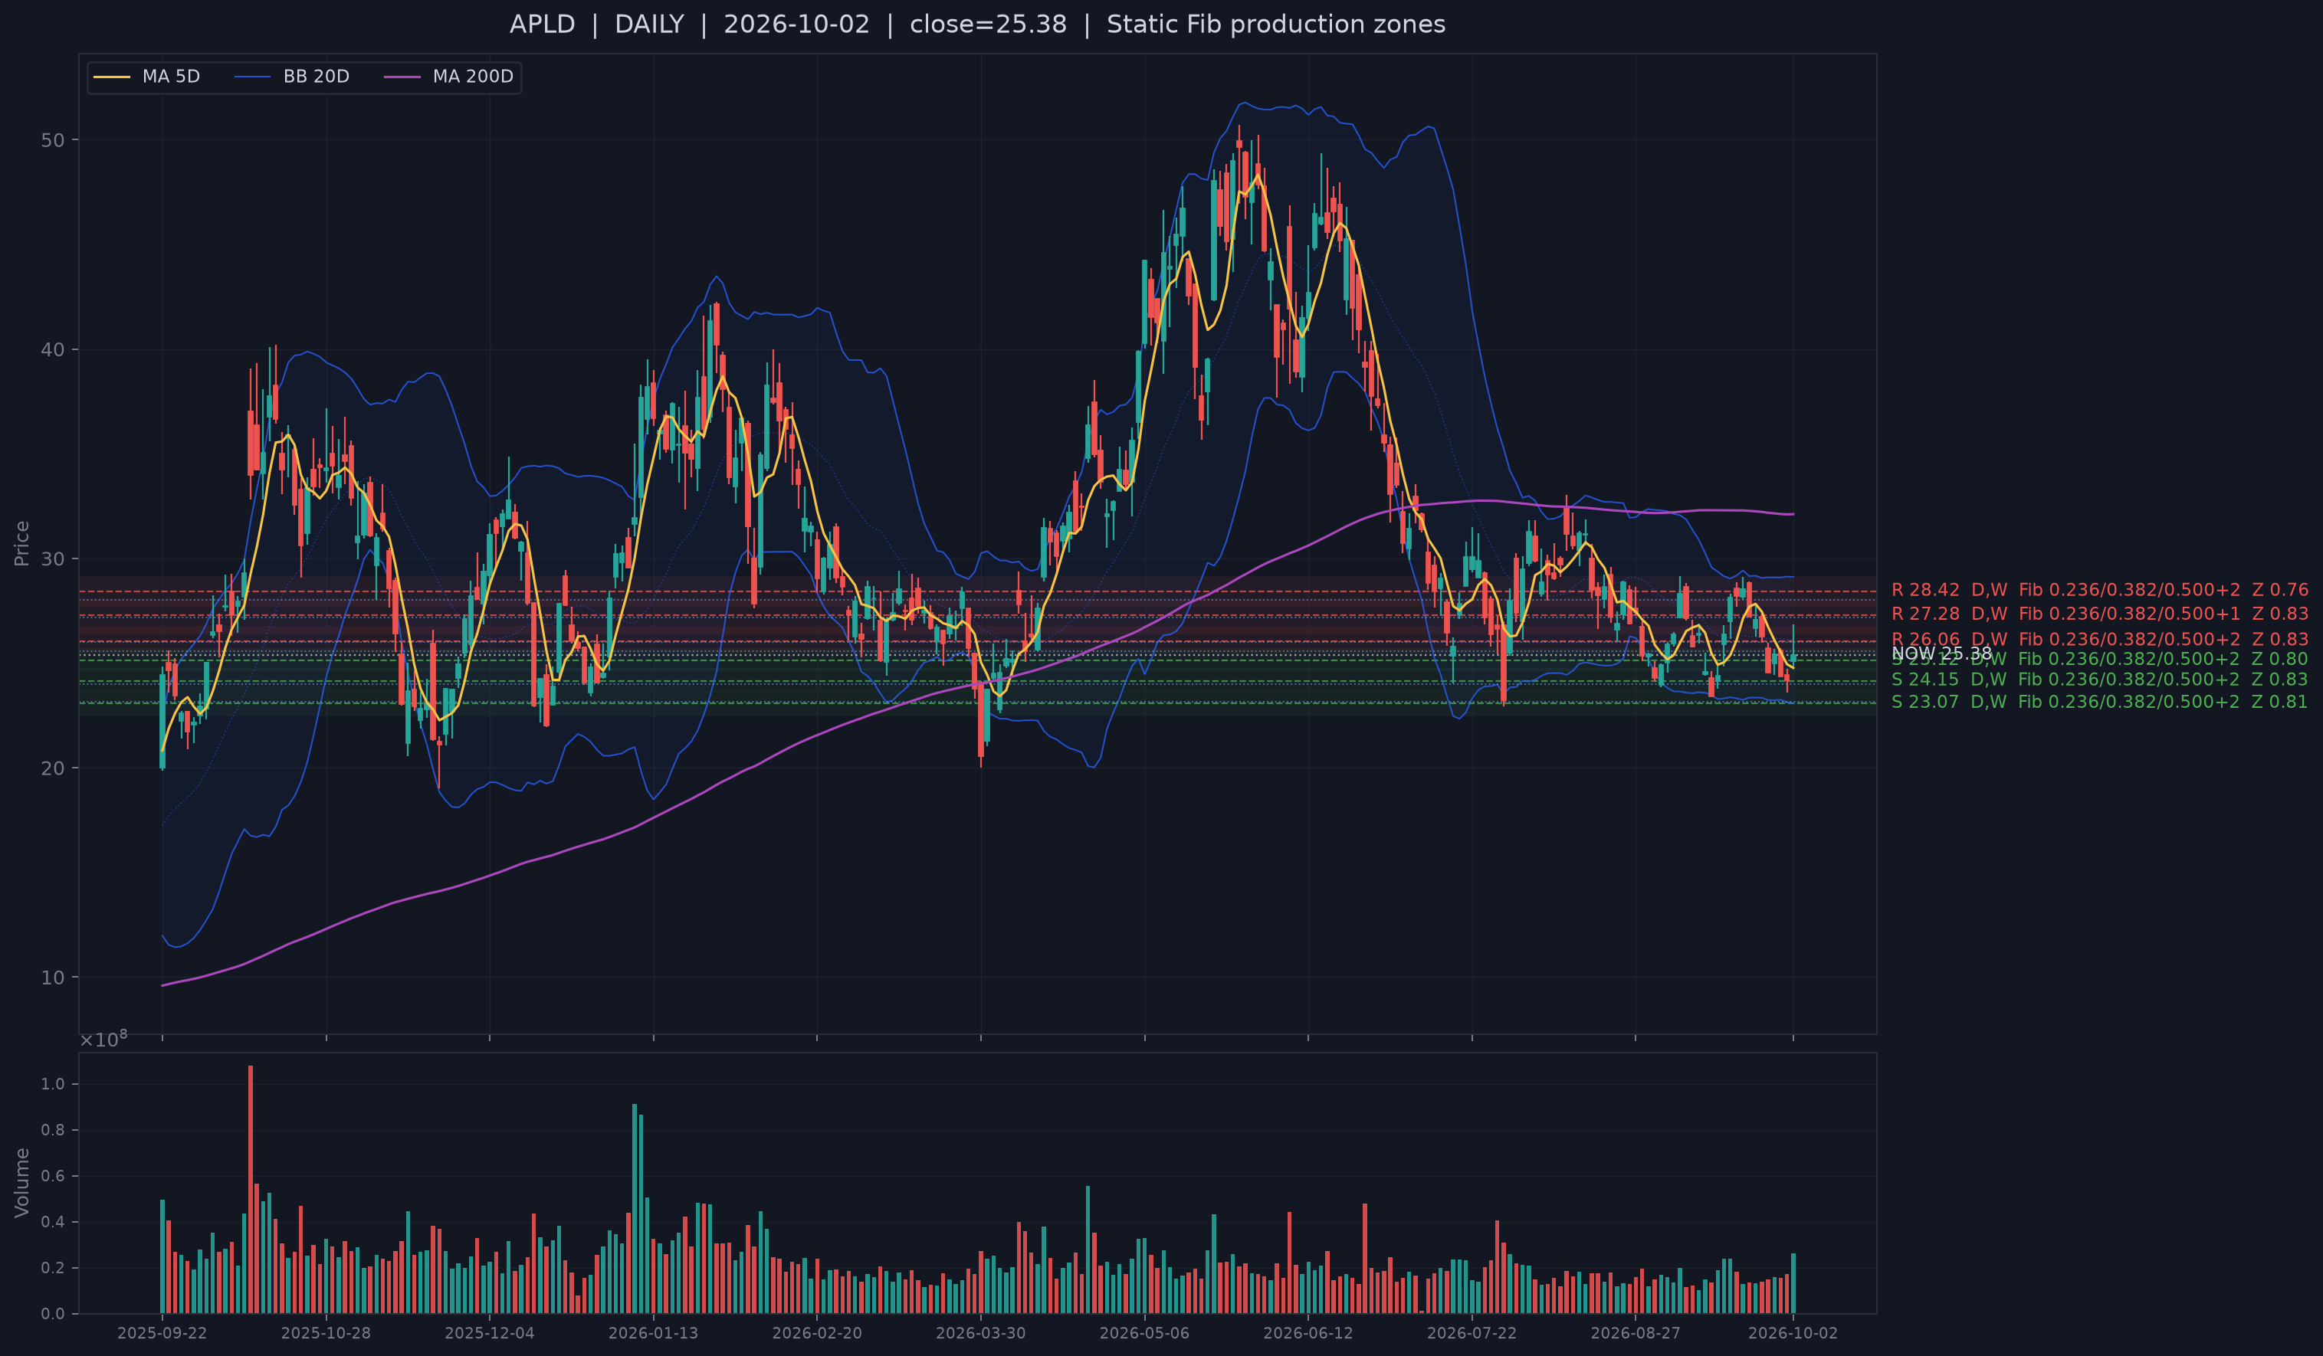Click the 2026-02-20 date axis label
The height and width of the screenshot is (1356, 2323).
[x=817, y=1334]
